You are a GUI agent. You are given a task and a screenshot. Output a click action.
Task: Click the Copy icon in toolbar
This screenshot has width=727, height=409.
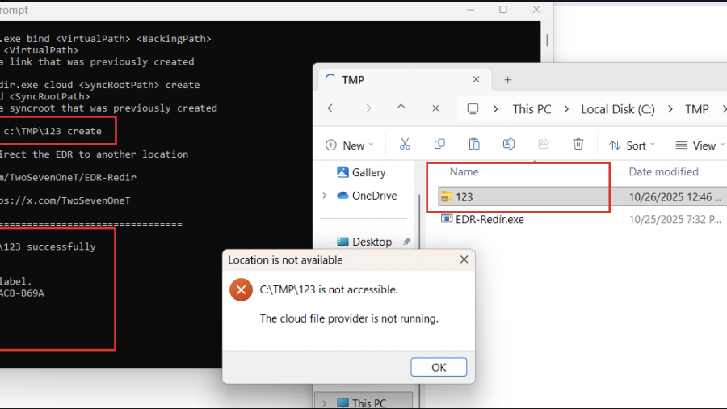click(439, 145)
